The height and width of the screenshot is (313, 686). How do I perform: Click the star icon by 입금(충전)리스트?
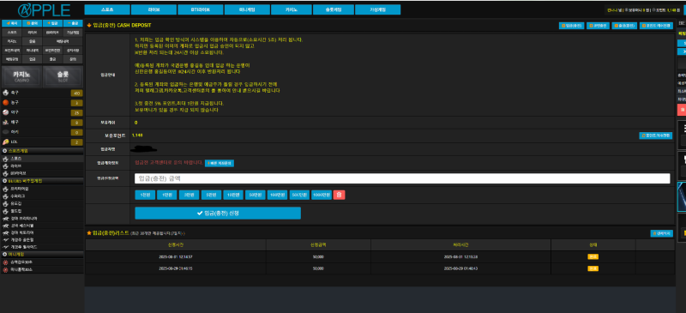click(x=89, y=233)
